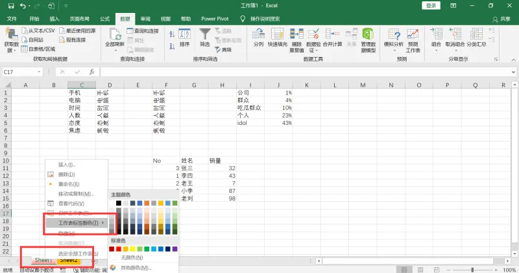
Task: Click the zoom slider handle in status bar
Action: pyautogui.click(x=473, y=270)
